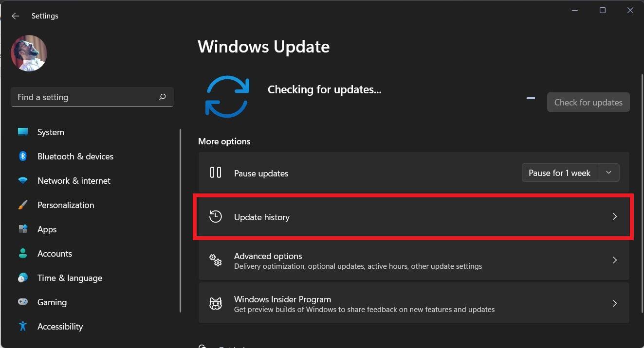
Task: Expand the Update history row
Action: click(x=614, y=216)
